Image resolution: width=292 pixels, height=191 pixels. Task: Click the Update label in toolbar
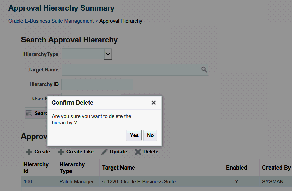(118, 152)
